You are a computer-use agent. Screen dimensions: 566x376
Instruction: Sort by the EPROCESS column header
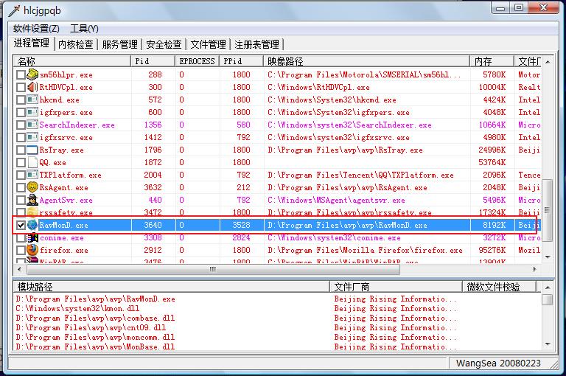click(197, 61)
